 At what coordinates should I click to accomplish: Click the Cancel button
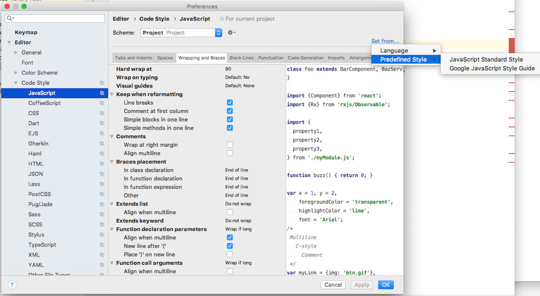[x=333, y=285]
